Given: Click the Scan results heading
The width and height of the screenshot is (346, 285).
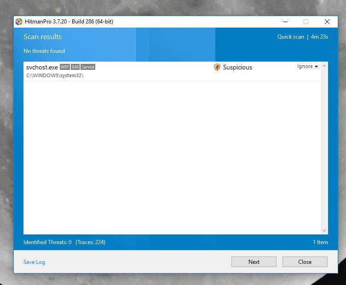Looking at the screenshot, I should (x=43, y=37).
